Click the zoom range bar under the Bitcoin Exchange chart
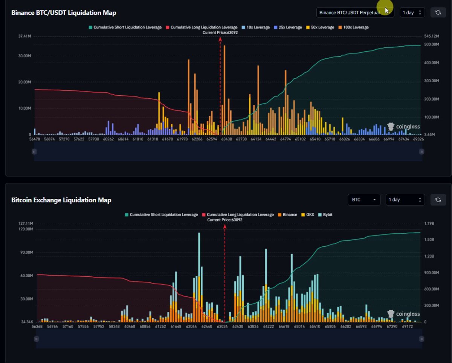Viewport: 452px width, 363px height. (229, 339)
